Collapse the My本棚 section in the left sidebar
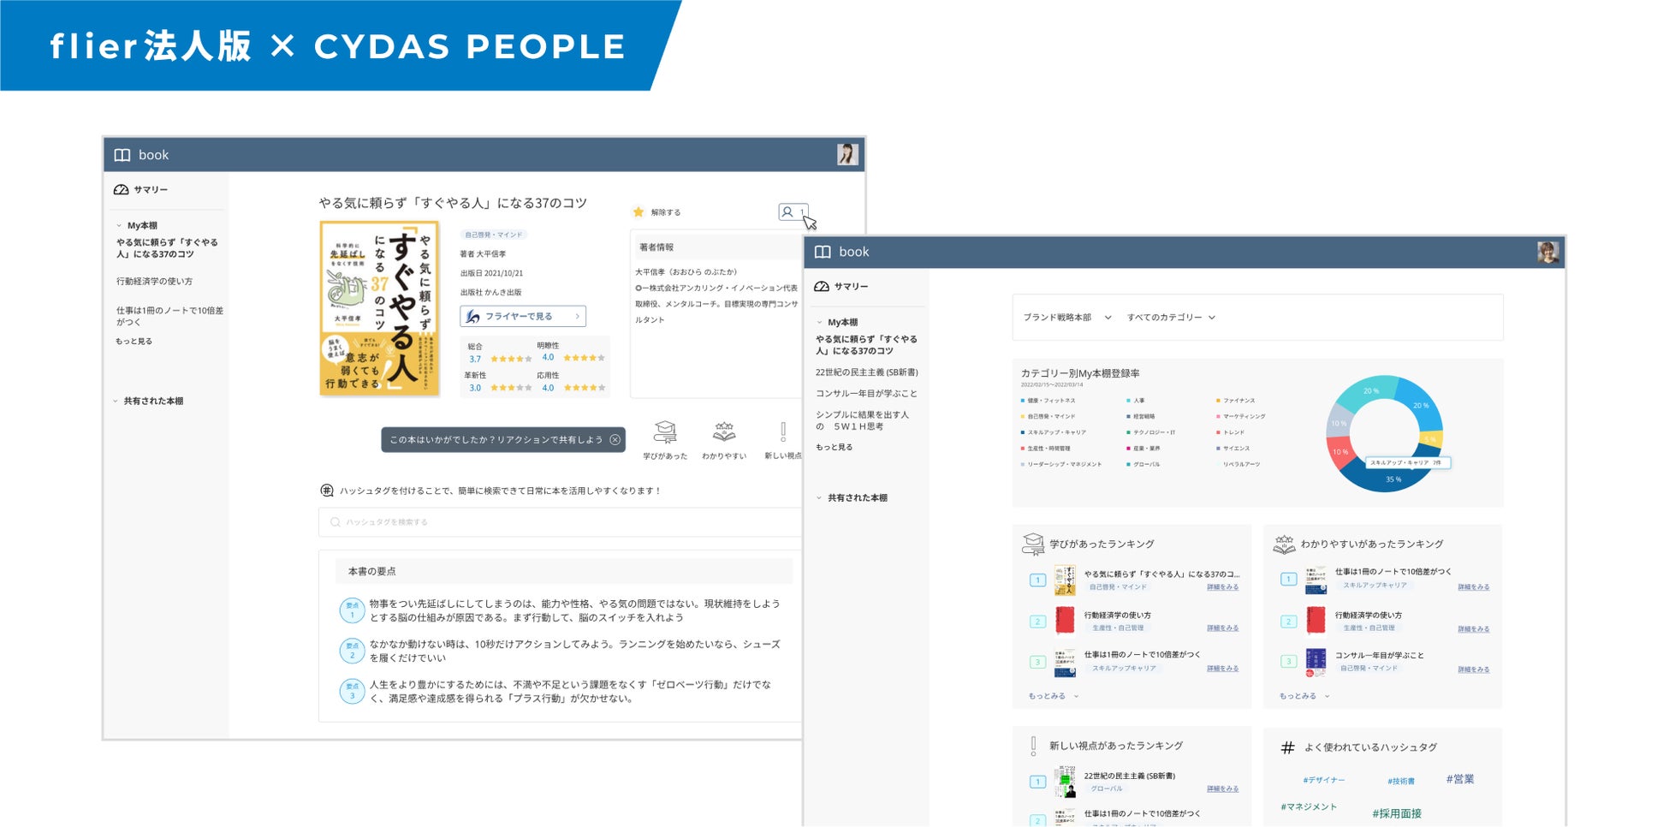 click(x=119, y=226)
